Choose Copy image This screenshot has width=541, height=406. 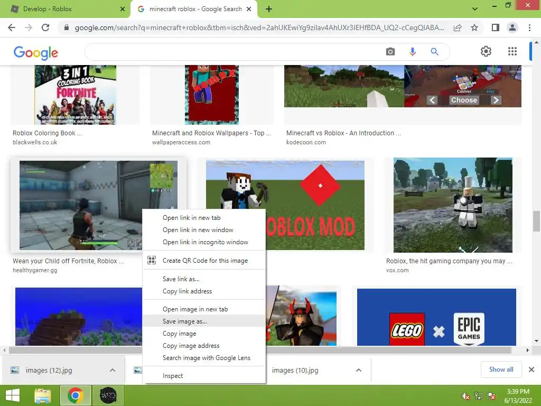tap(204, 334)
